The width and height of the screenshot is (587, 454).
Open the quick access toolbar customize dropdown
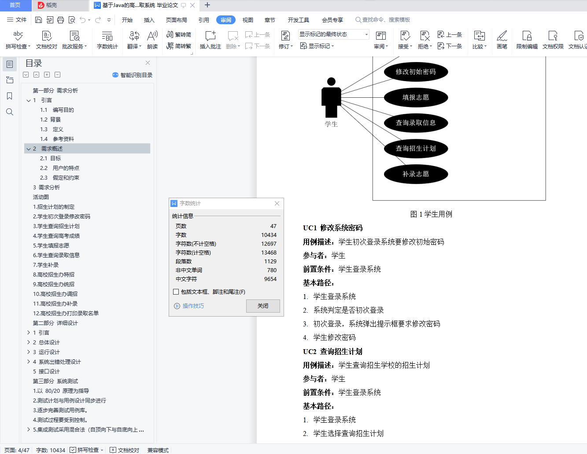109,20
